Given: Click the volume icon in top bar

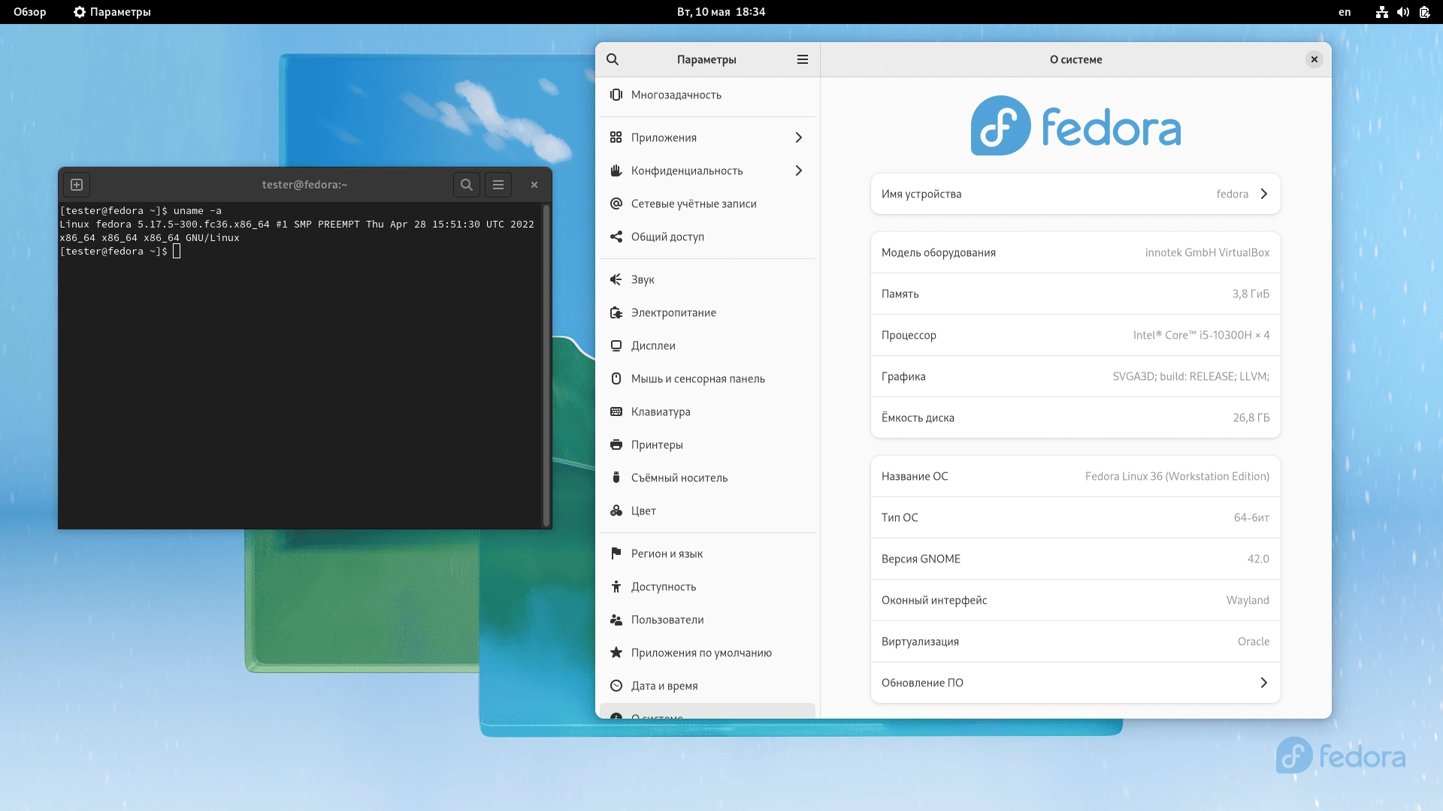Looking at the screenshot, I should point(1403,12).
